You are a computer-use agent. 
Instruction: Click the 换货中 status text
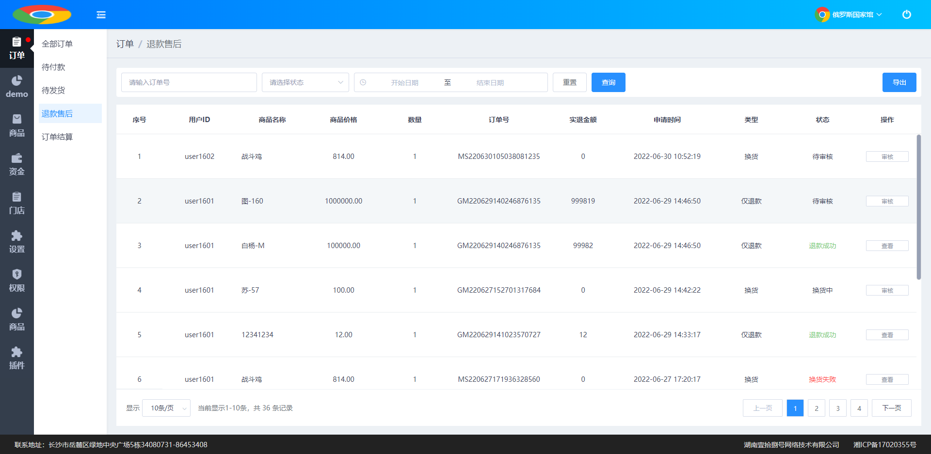pos(823,290)
